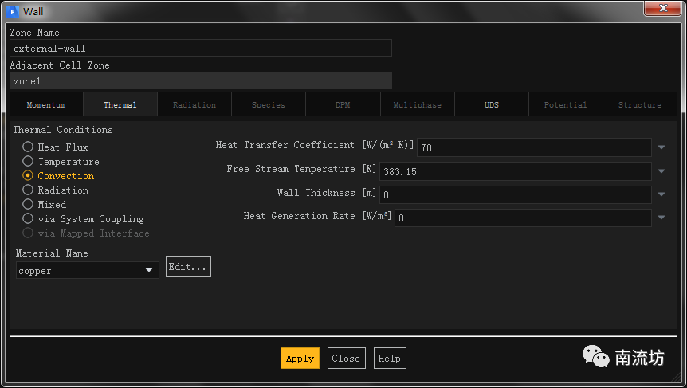Select via System Coupling option

coord(28,219)
